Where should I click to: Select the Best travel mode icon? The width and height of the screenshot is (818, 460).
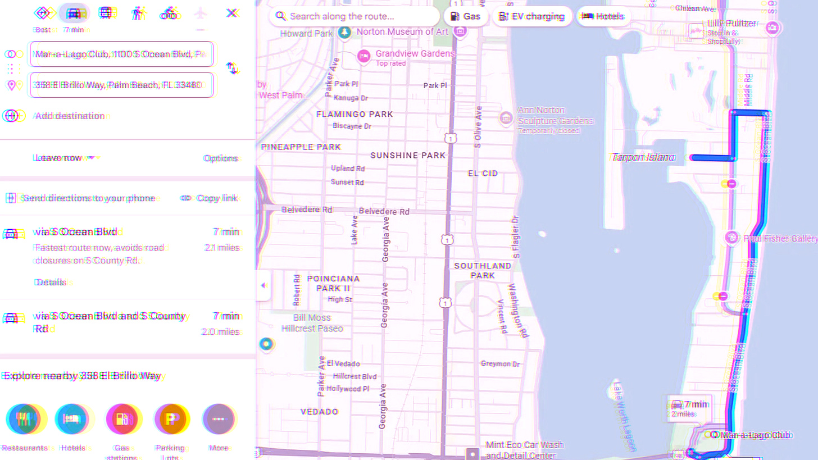[43, 13]
